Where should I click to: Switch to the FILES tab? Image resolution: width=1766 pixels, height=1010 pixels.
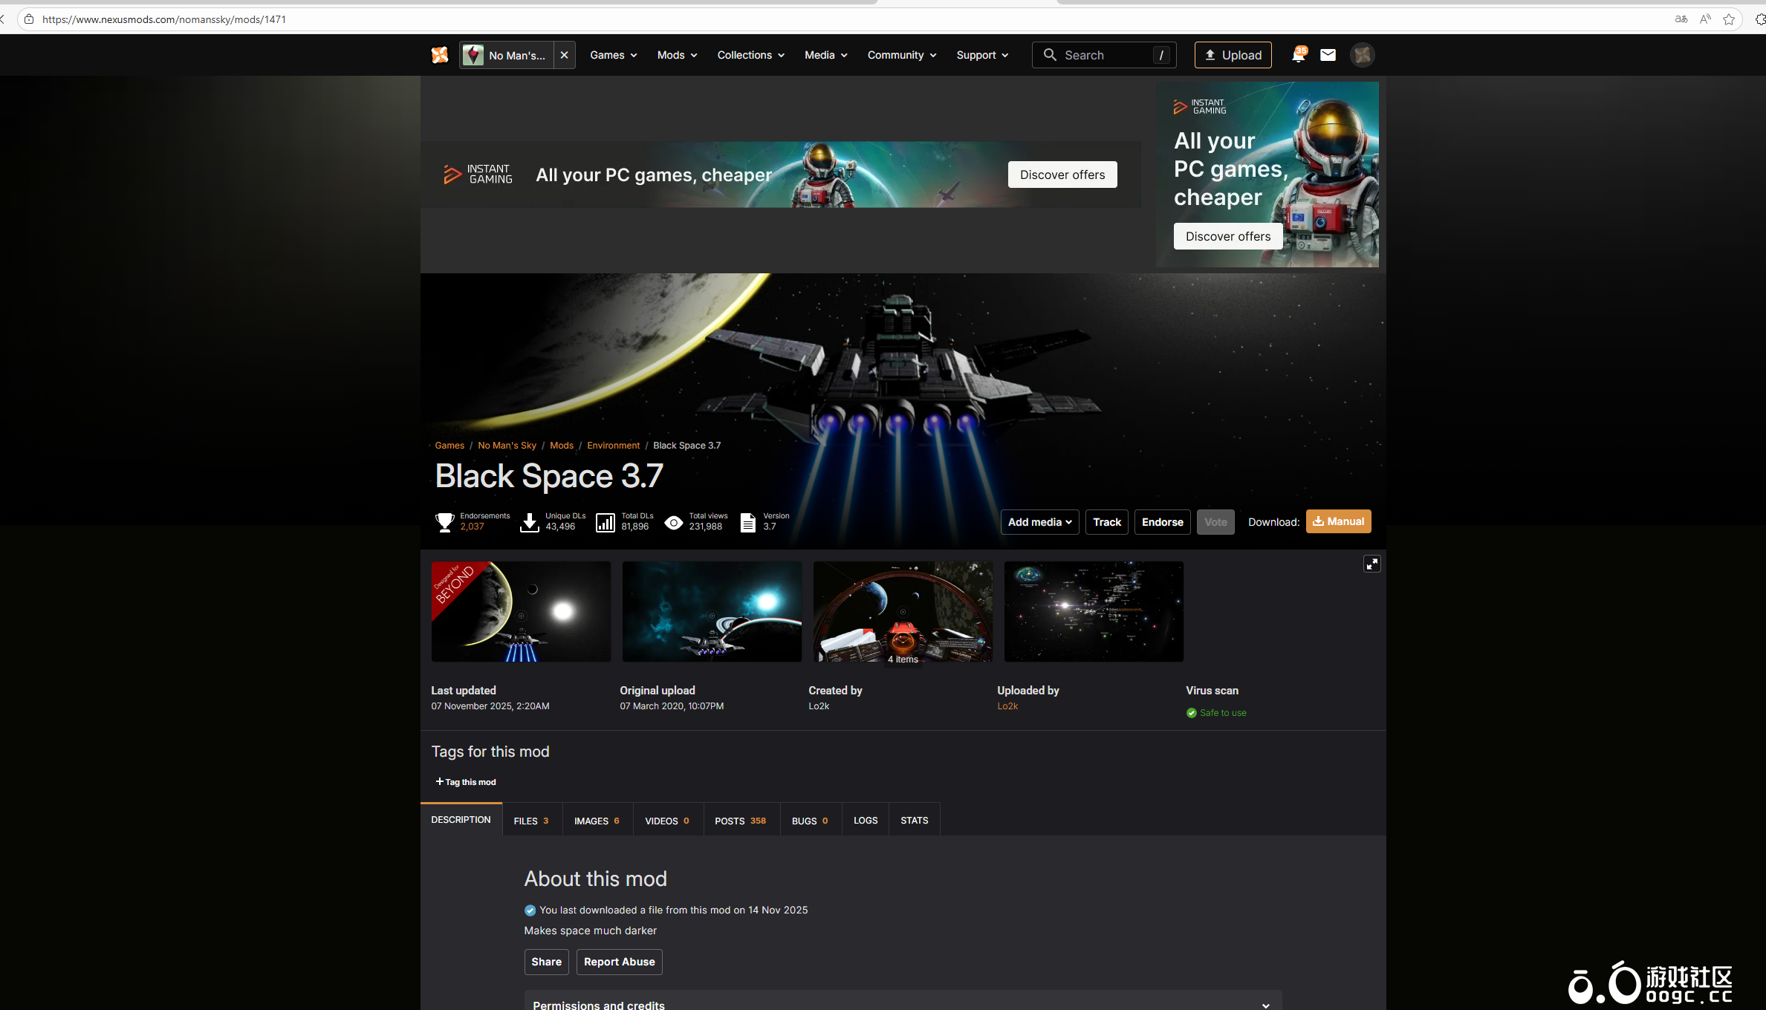[531, 821]
